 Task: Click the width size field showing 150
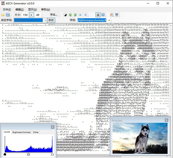click(x=25, y=14)
